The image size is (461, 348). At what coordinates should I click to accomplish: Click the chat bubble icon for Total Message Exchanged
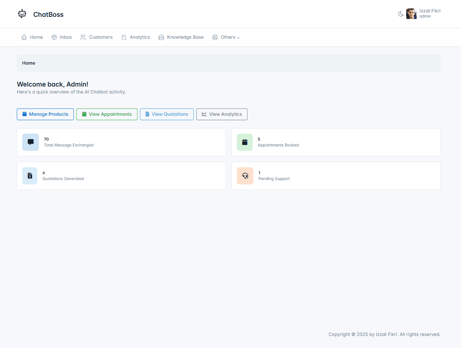point(30,142)
